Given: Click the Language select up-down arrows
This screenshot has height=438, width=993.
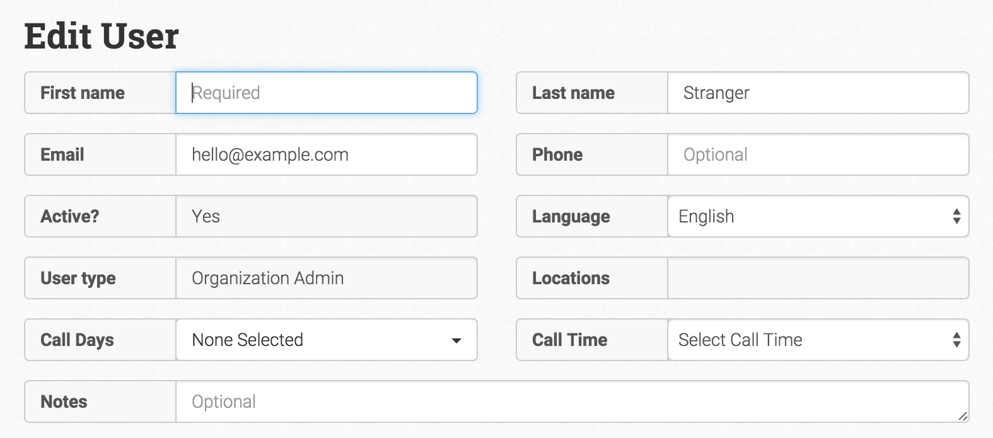Looking at the screenshot, I should [956, 216].
